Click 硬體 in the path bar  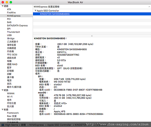[23, 125]
